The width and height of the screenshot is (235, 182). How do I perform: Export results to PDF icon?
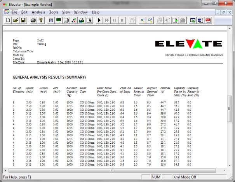click(x=208, y=20)
